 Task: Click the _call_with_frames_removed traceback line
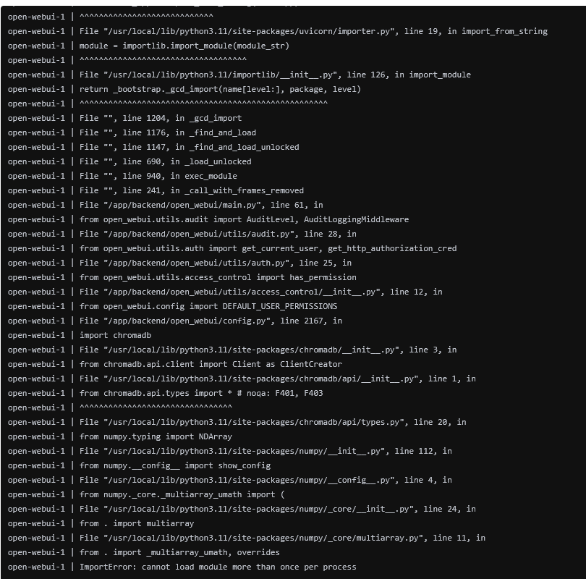192,190
